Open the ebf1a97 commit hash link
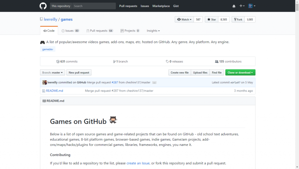The image size is (299, 169). [x=235, y=83]
